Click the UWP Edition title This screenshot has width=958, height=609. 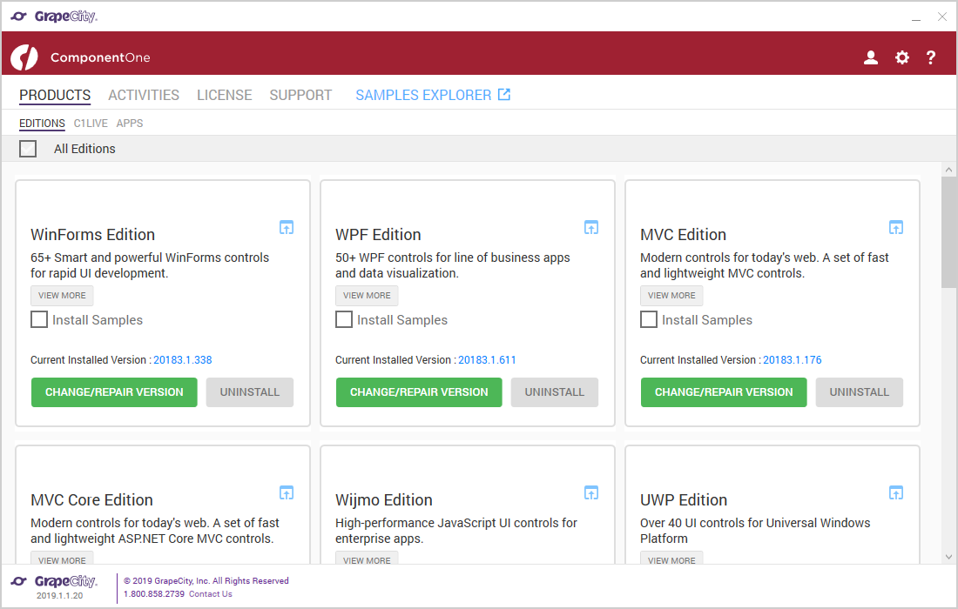684,499
